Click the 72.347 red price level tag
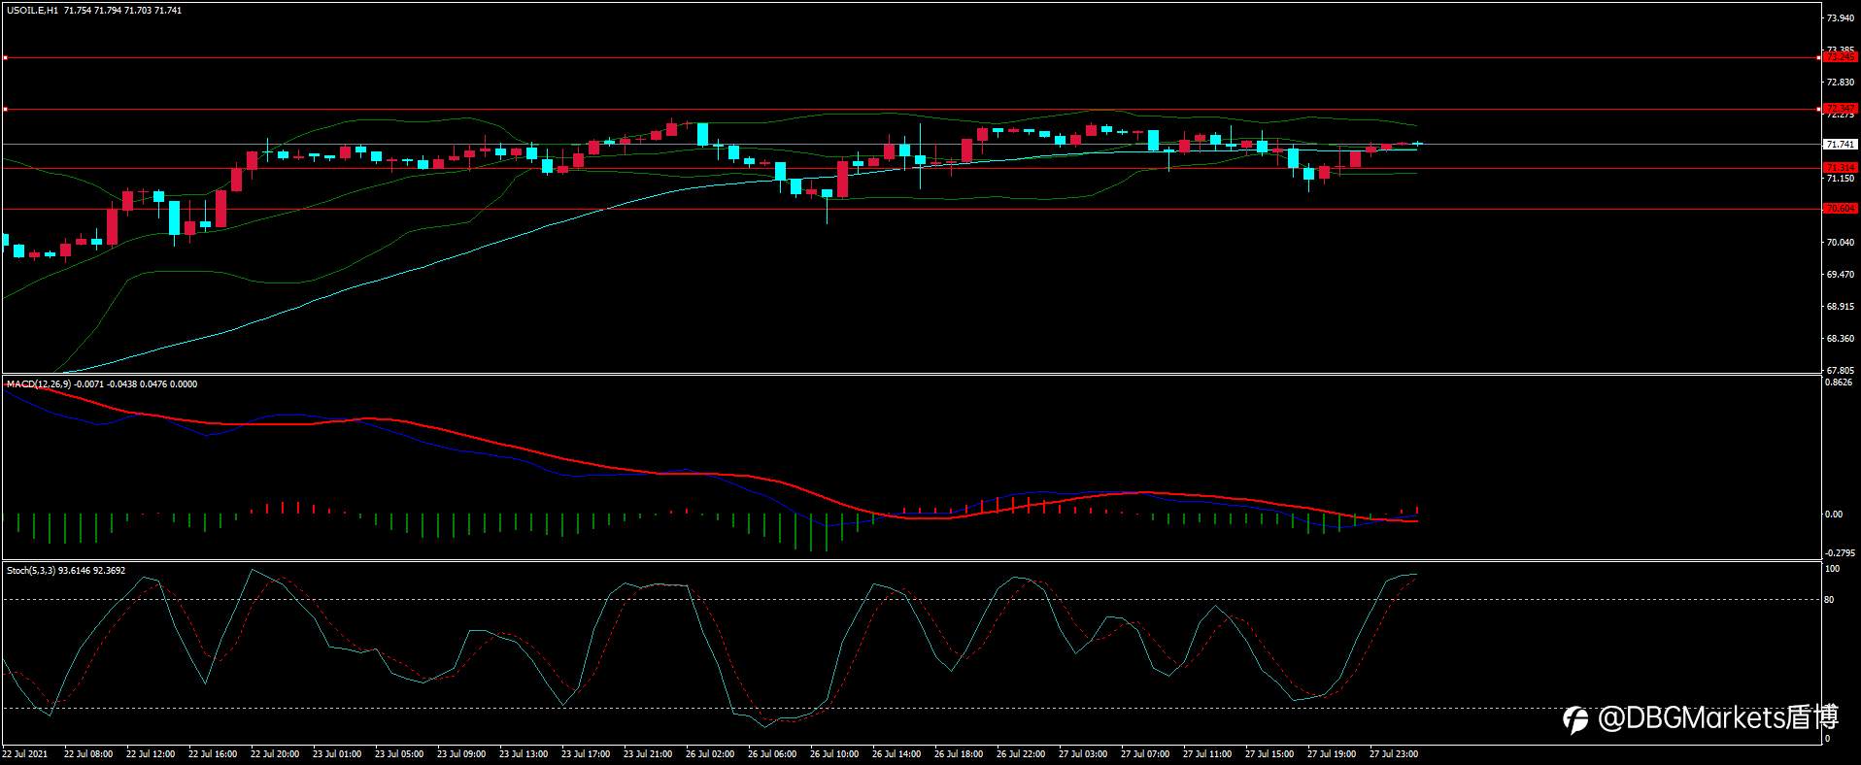This screenshot has height=765, width=1861. [x=1841, y=109]
